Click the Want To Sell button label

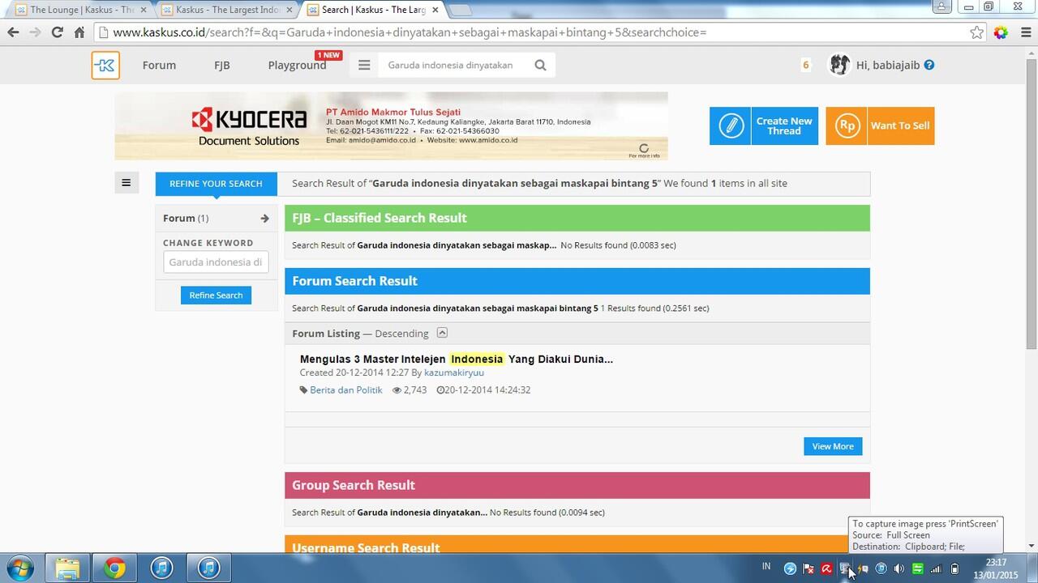pos(900,126)
